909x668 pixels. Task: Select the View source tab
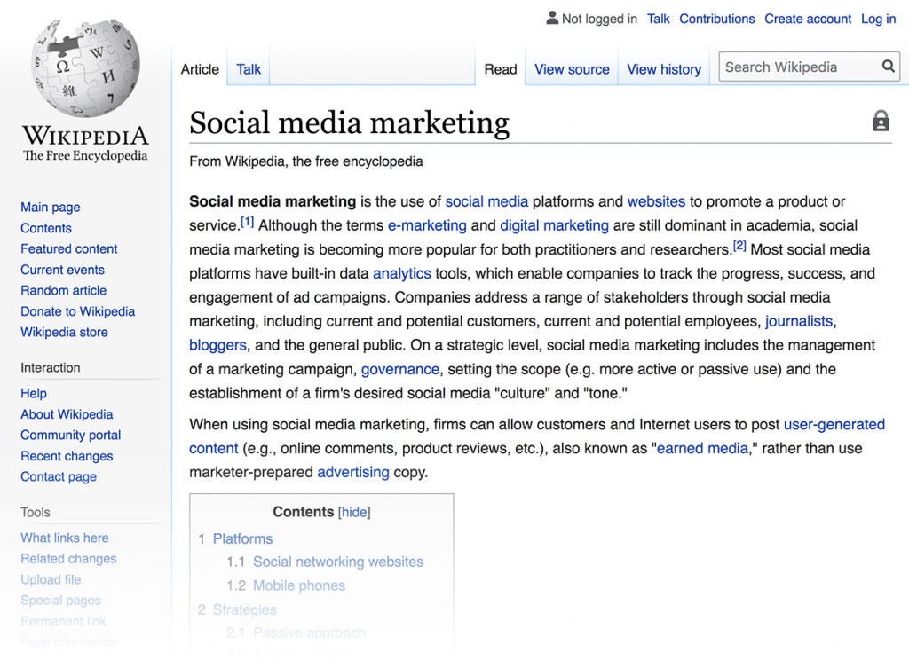pyautogui.click(x=571, y=68)
